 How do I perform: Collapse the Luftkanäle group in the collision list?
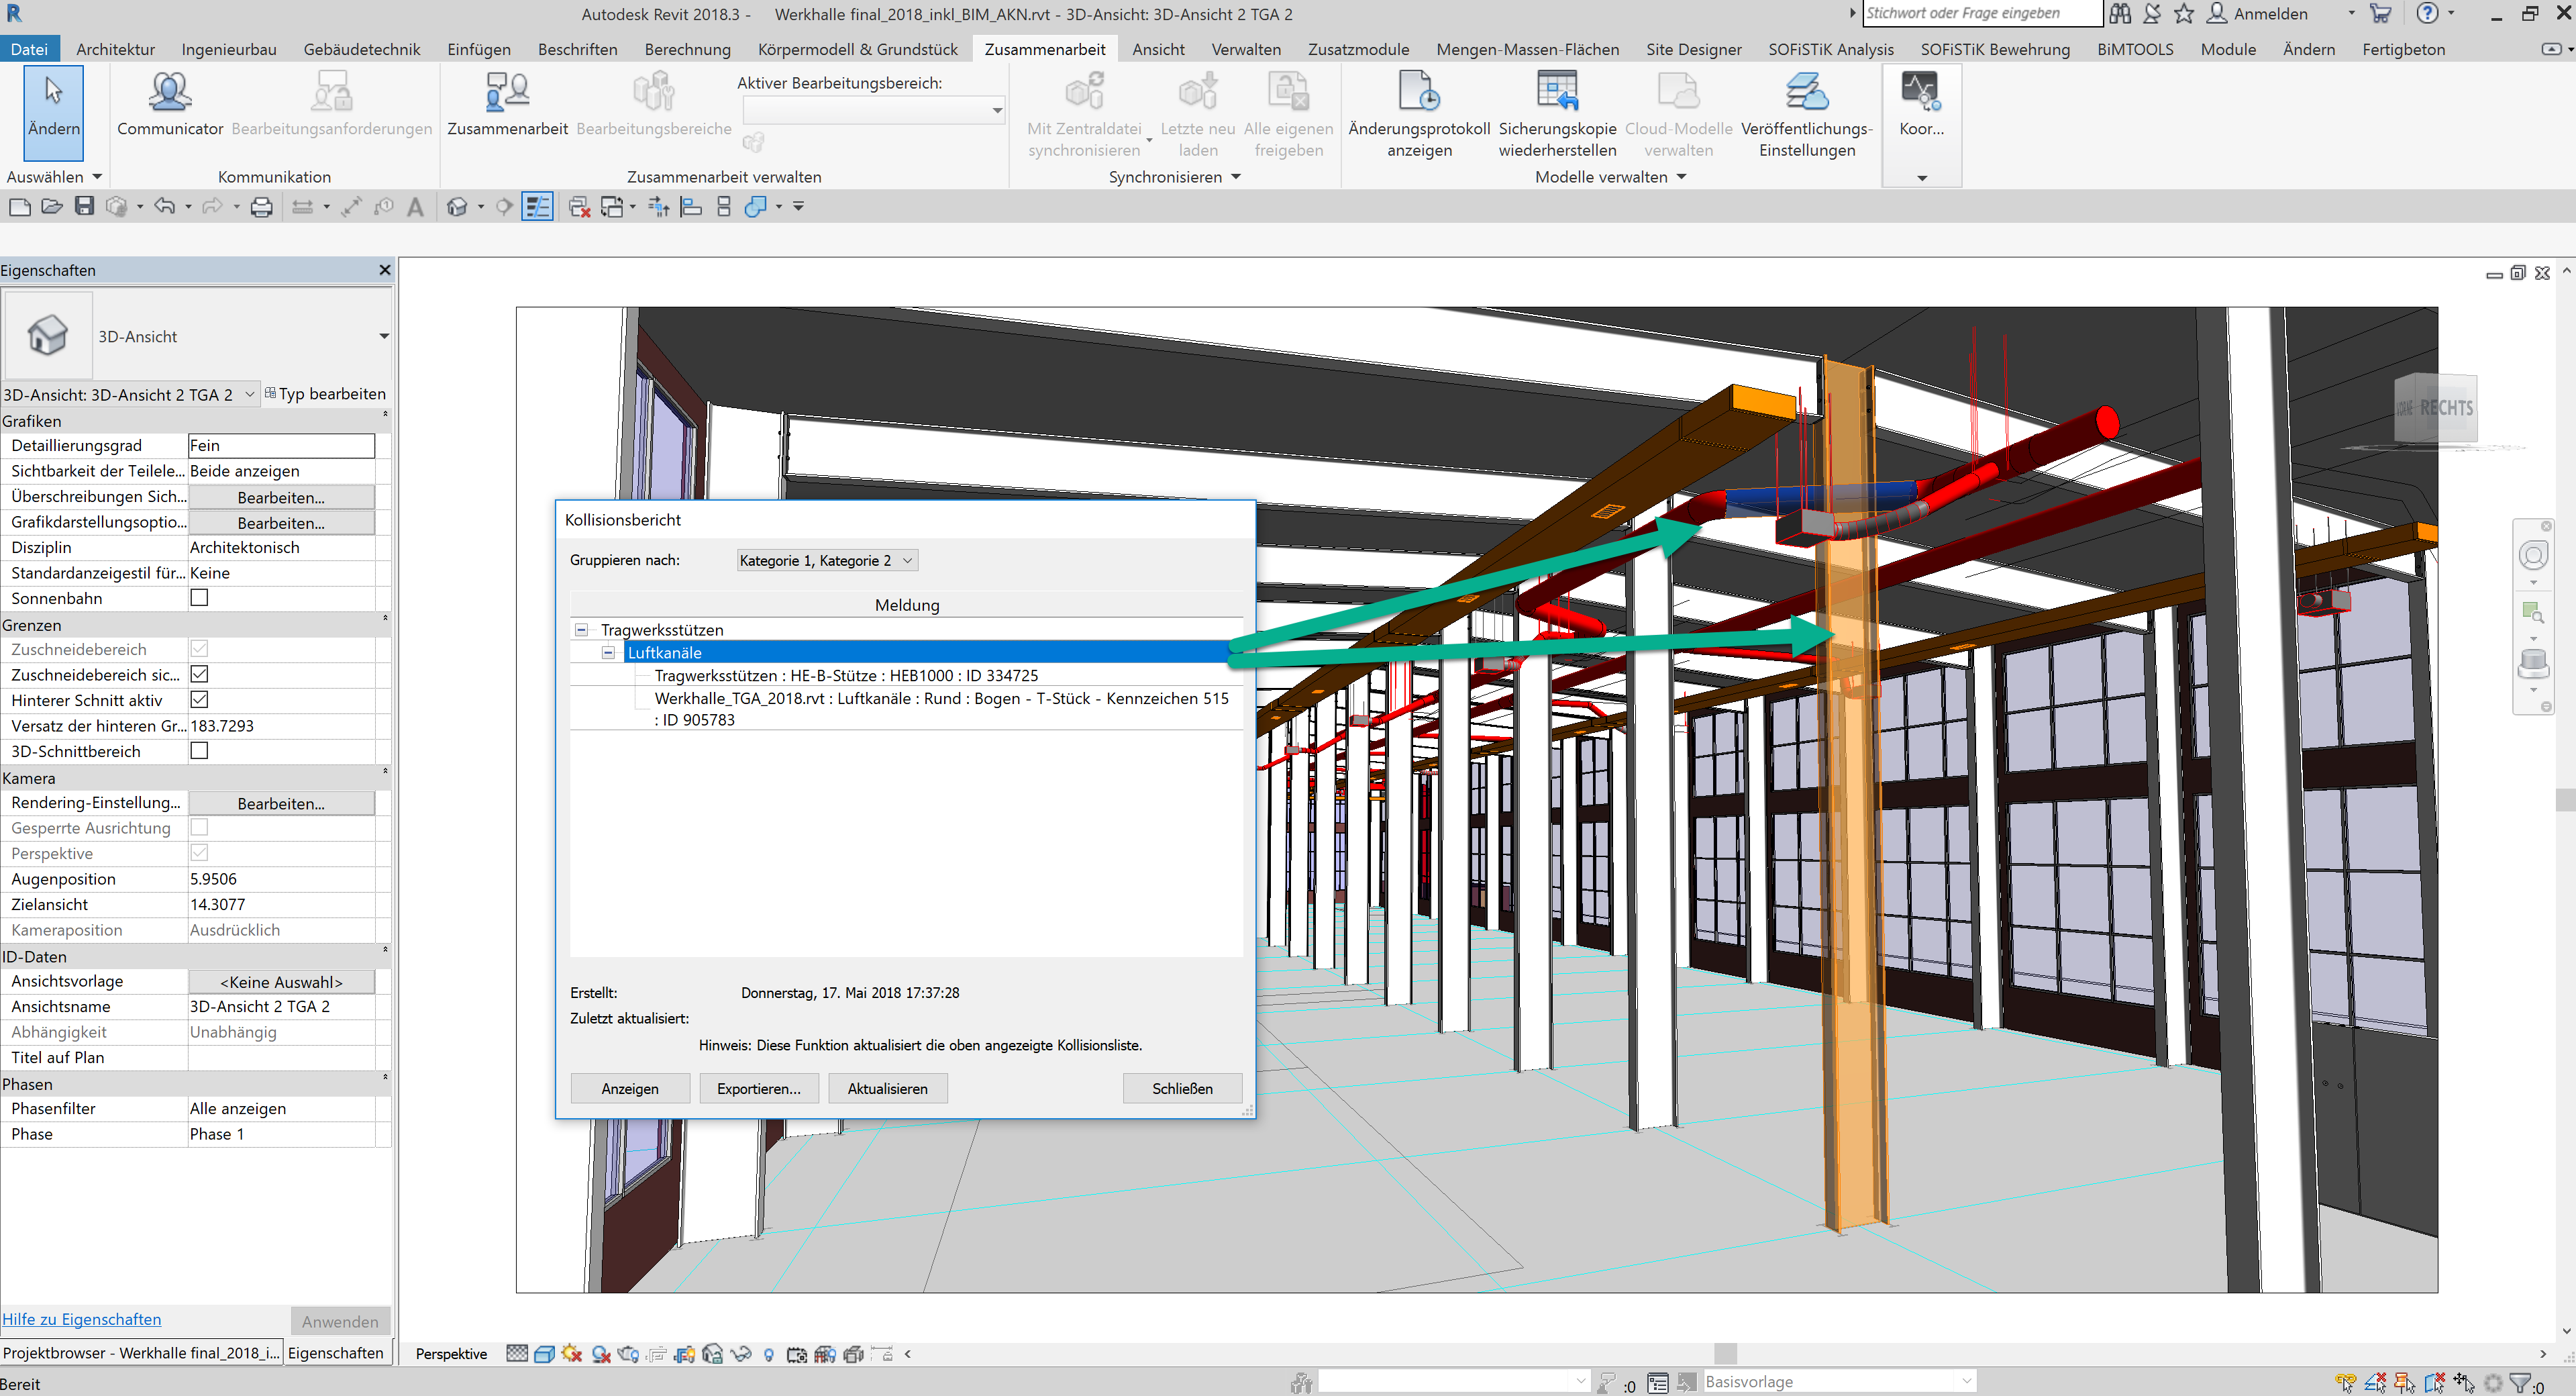[x=607, y=652]
